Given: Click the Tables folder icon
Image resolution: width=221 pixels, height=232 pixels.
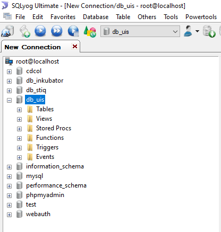Looking at the screenshot, I should pyautogui.click(x=30, y=109).
